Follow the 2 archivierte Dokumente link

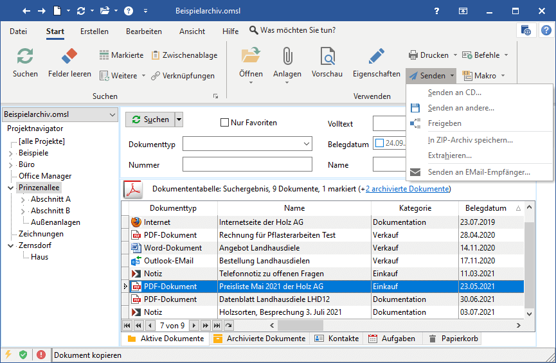[408, 189]
